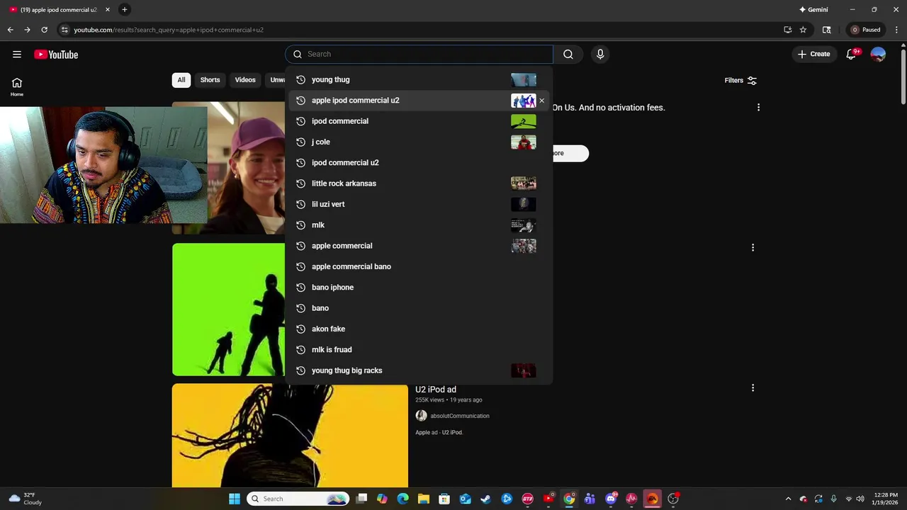The image size is (907, 510).
Task: Choose 'young thug big racks' suggestion
Action: tap(419, 370)
